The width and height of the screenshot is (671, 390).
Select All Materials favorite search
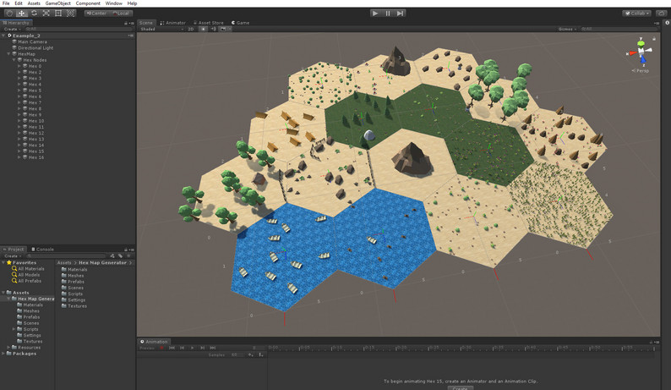point(30,269)
